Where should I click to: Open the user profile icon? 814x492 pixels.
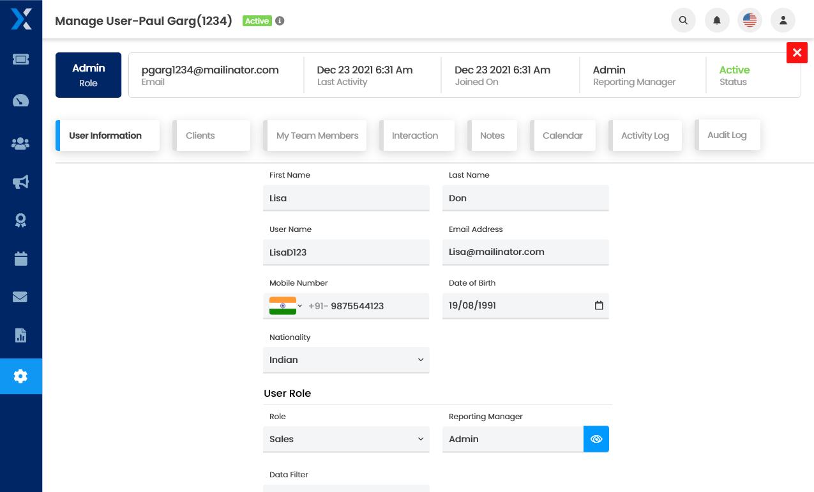pyautogui.click(x=783, y=20)
